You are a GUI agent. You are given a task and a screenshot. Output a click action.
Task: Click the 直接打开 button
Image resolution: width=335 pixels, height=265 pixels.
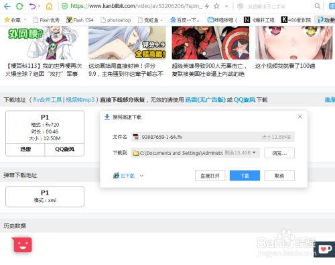[x=210, y=176]
